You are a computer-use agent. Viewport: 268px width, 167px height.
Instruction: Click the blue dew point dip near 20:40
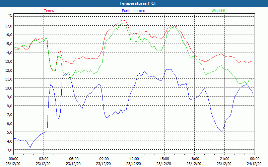coord(221,131)
